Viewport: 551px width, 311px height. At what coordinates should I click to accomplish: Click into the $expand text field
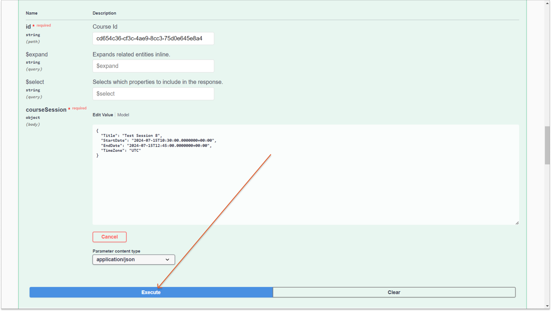tap(153, 66)
